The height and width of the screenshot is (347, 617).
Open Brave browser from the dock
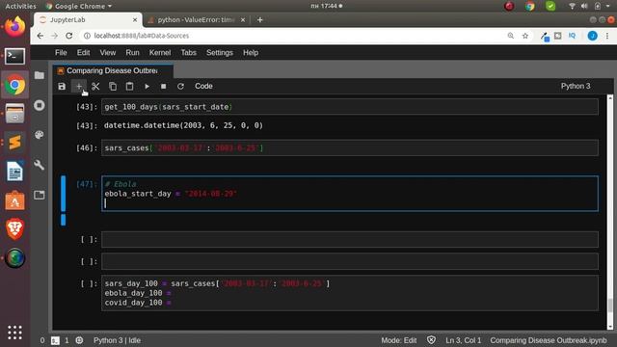(x=15, y=229)
